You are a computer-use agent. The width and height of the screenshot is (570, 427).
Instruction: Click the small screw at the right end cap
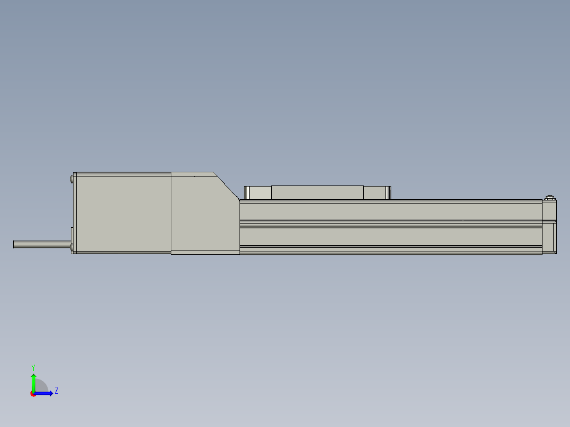point(550,197)
